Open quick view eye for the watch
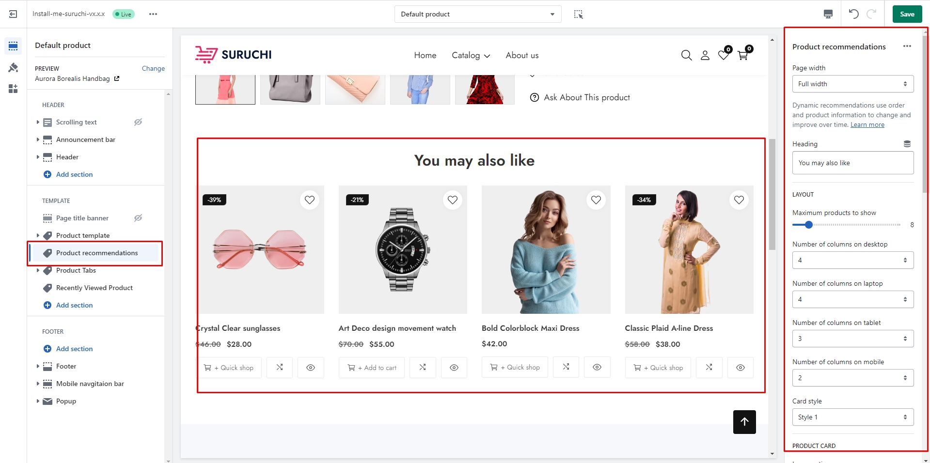 (454, 368)
